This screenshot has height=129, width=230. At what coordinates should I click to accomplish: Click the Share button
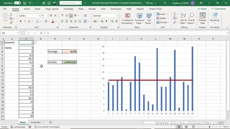pos(202,9)
